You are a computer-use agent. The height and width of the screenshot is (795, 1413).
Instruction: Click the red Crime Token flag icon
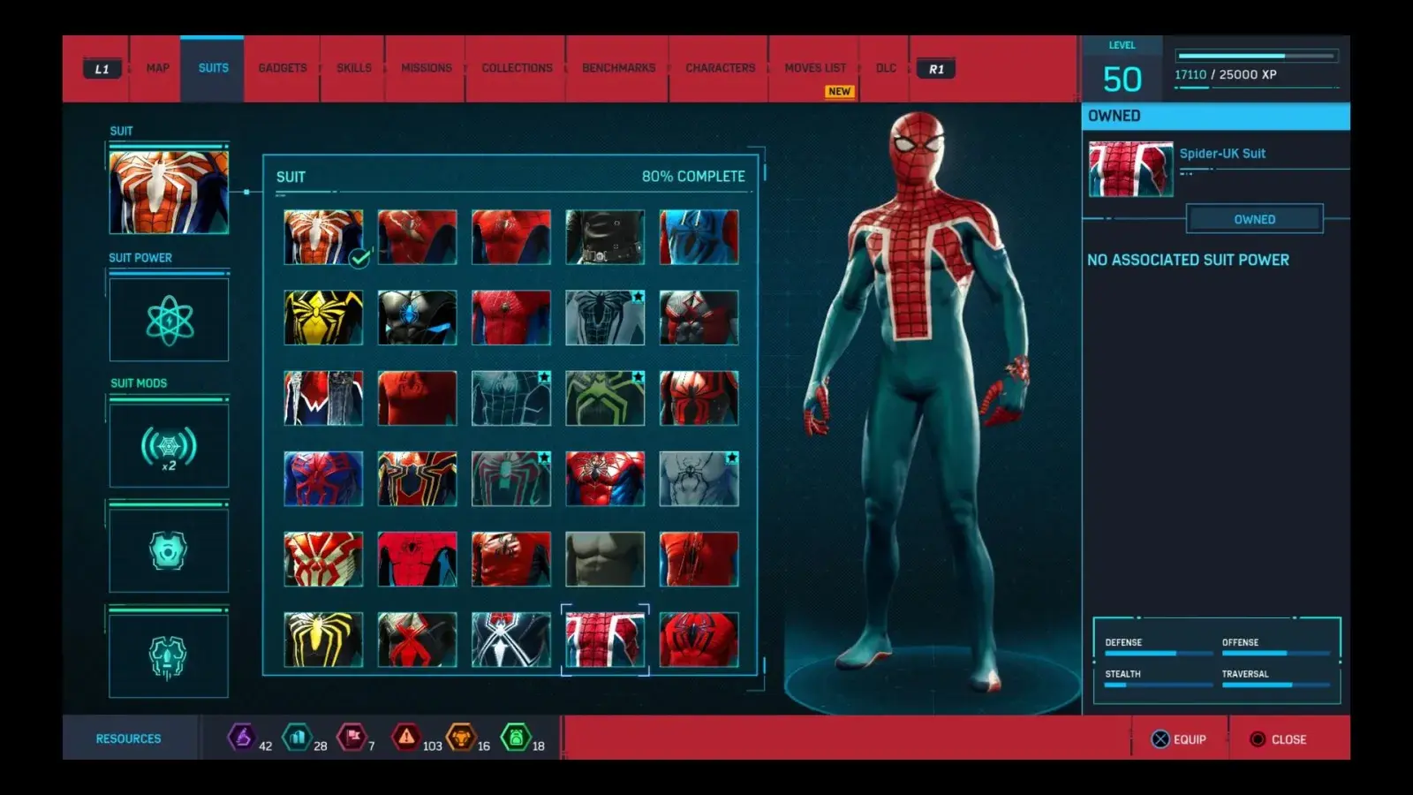(x=351, y=738)
